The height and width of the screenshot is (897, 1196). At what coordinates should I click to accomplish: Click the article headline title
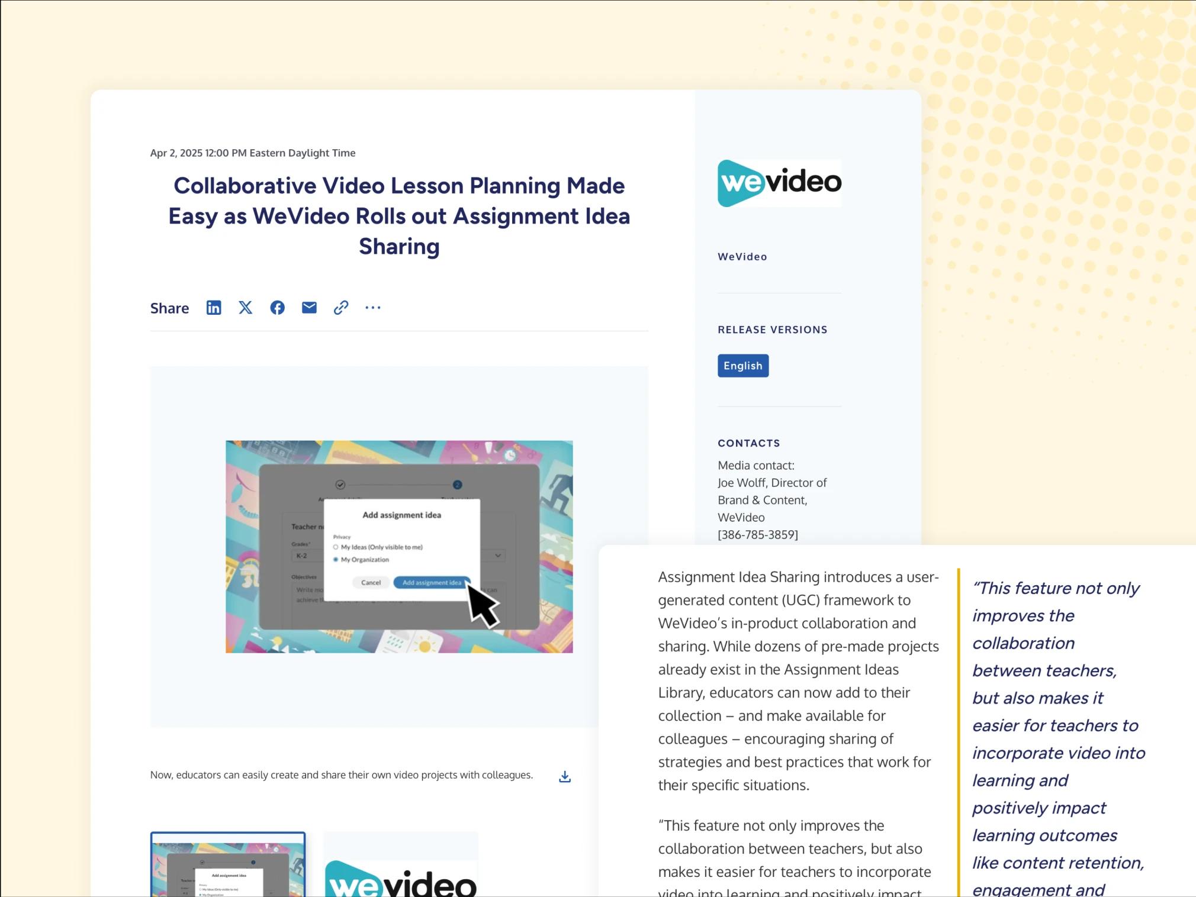[x=399, y=216]
